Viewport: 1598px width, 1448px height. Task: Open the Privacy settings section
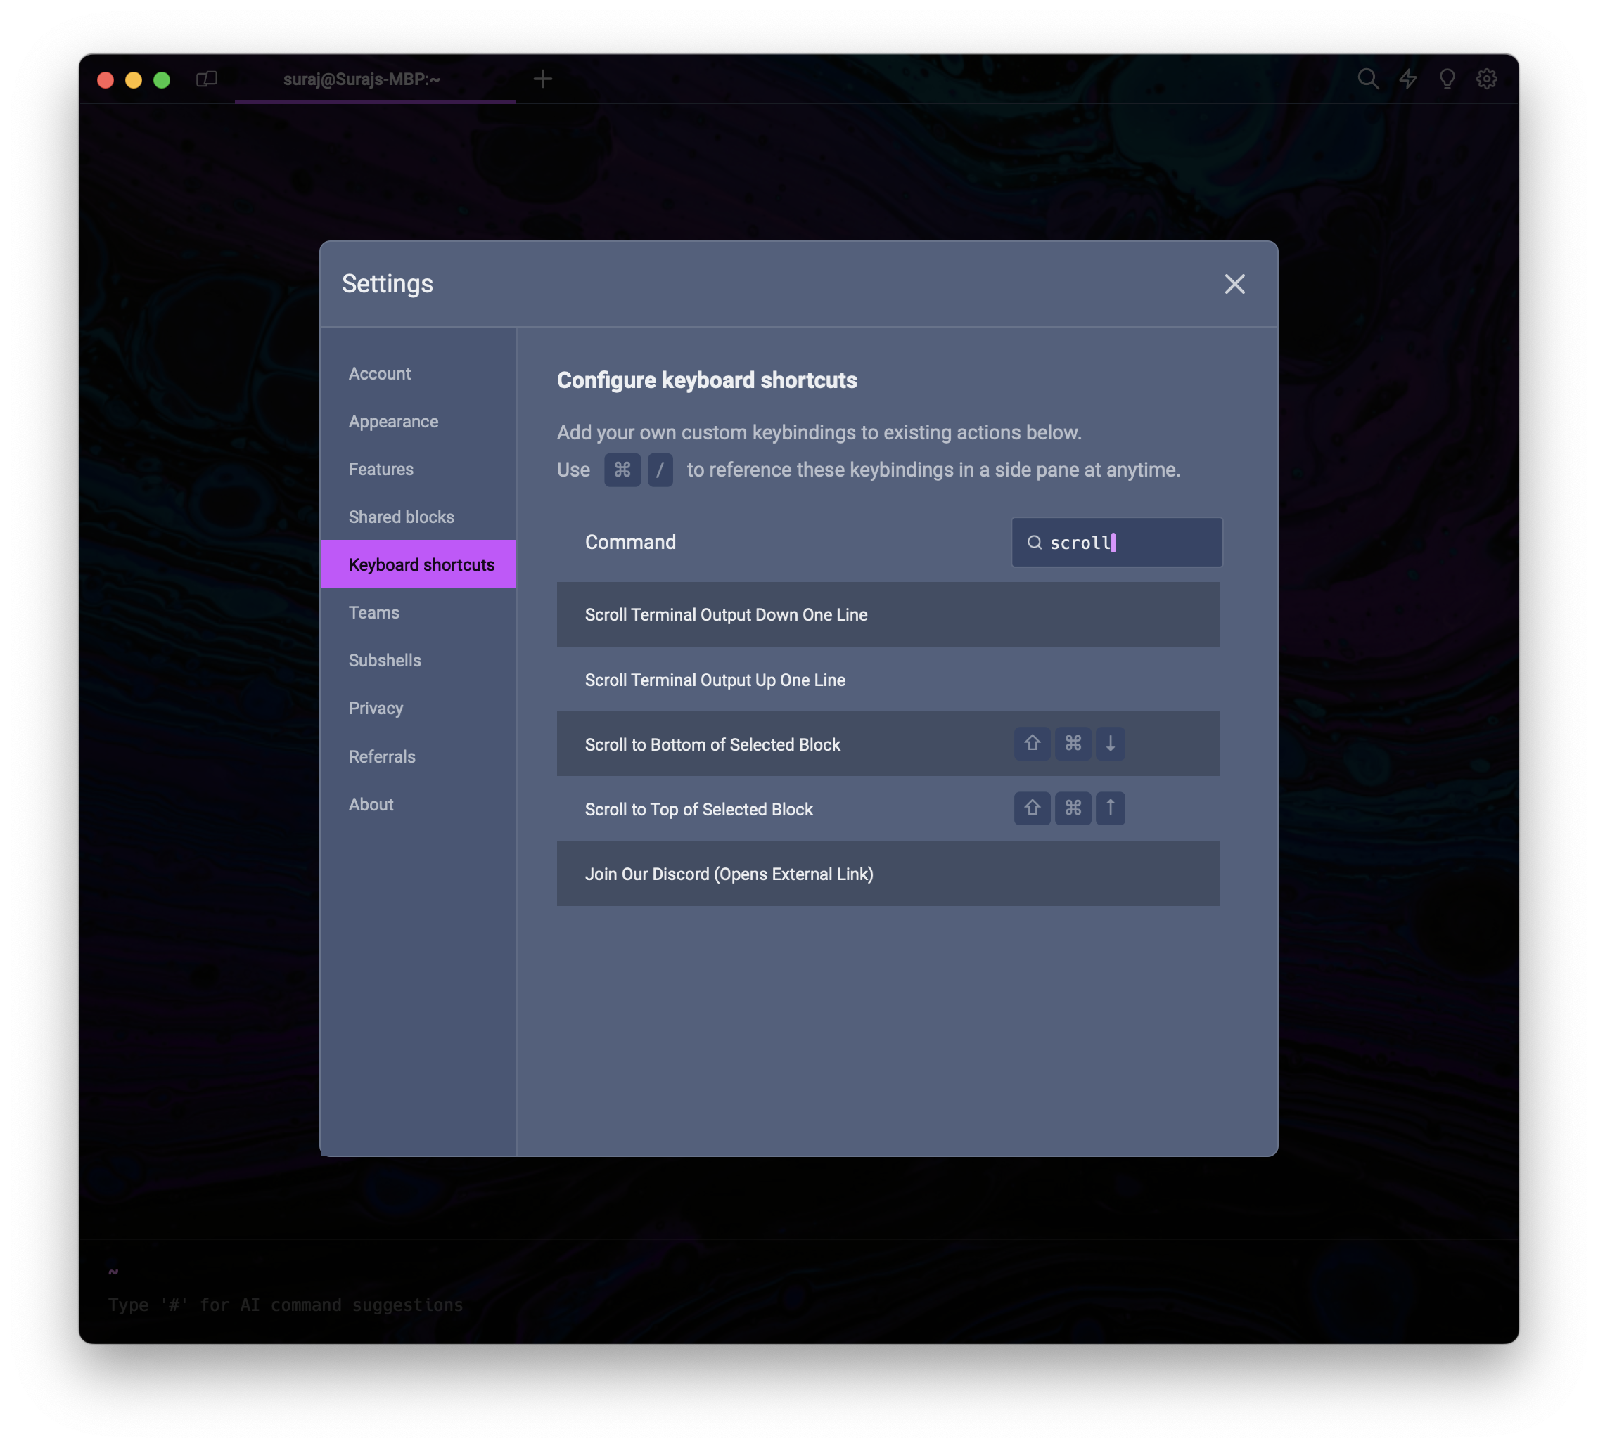[418, 708]
